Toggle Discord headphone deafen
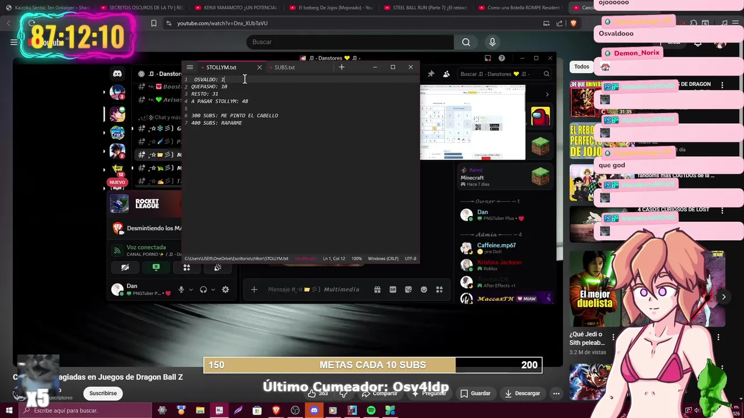Viewport: 744px width, 418px height. (203, 290)
